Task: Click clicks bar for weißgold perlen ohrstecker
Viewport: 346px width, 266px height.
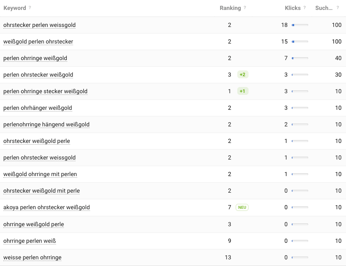Action: pos(300,42)
